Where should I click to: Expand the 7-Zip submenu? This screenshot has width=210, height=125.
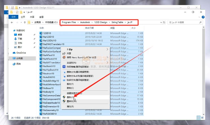pos(85,49)
